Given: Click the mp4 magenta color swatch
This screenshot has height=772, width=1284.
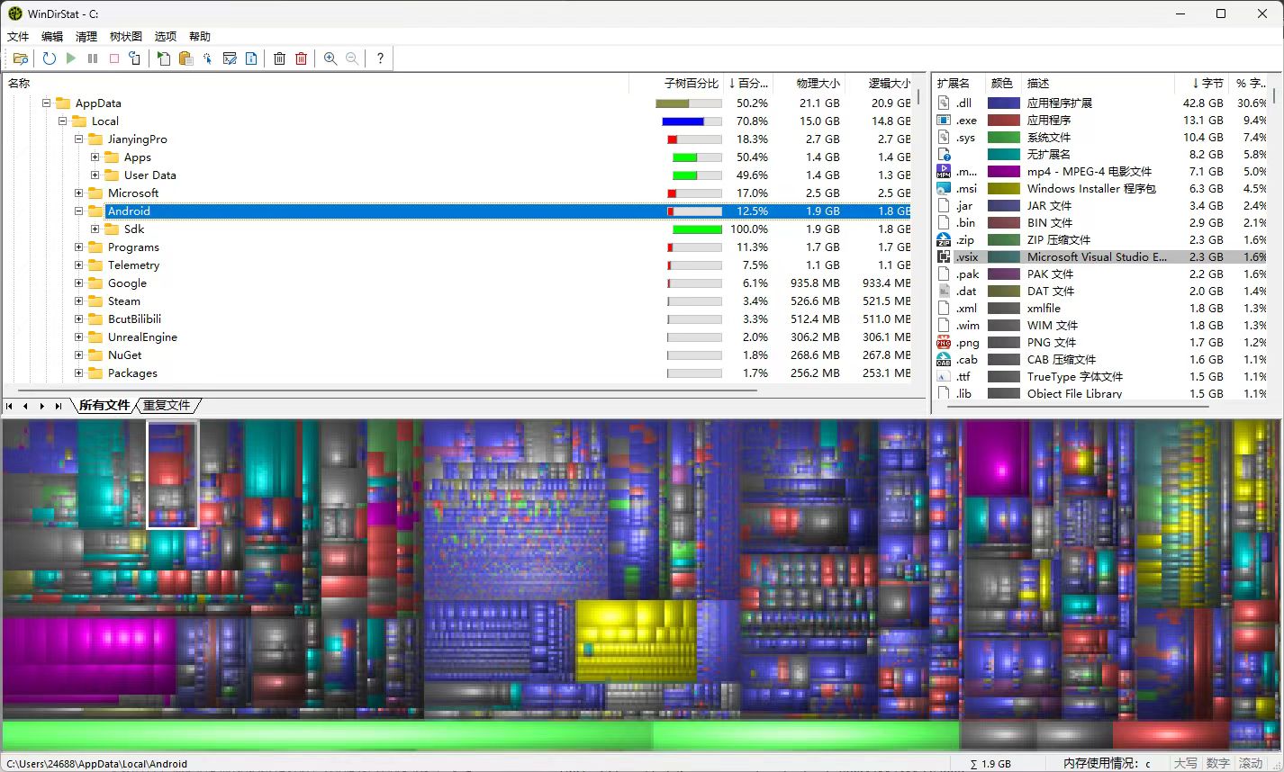Looking at the screenshot, I should click(1003, 172).
